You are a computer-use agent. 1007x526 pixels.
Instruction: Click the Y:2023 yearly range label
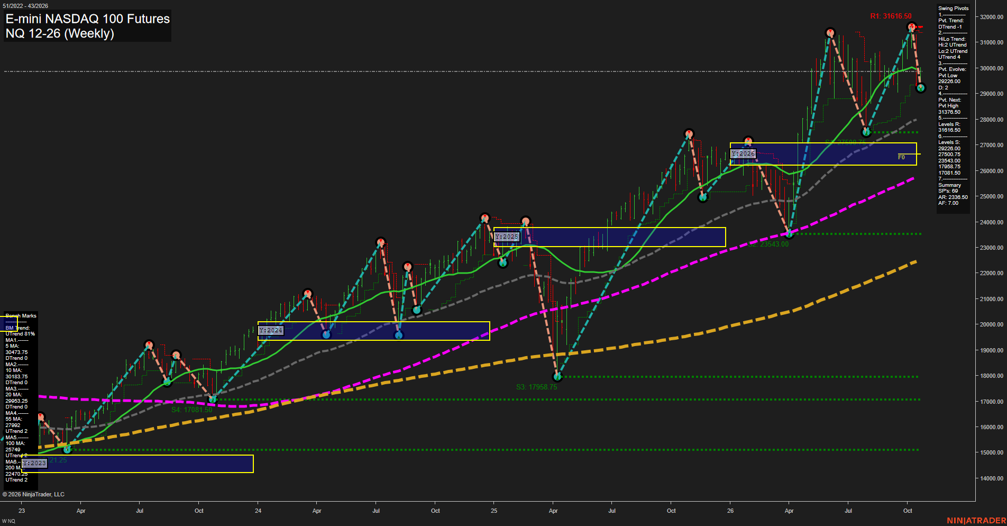pyautogui.click(x=35, y=463)
